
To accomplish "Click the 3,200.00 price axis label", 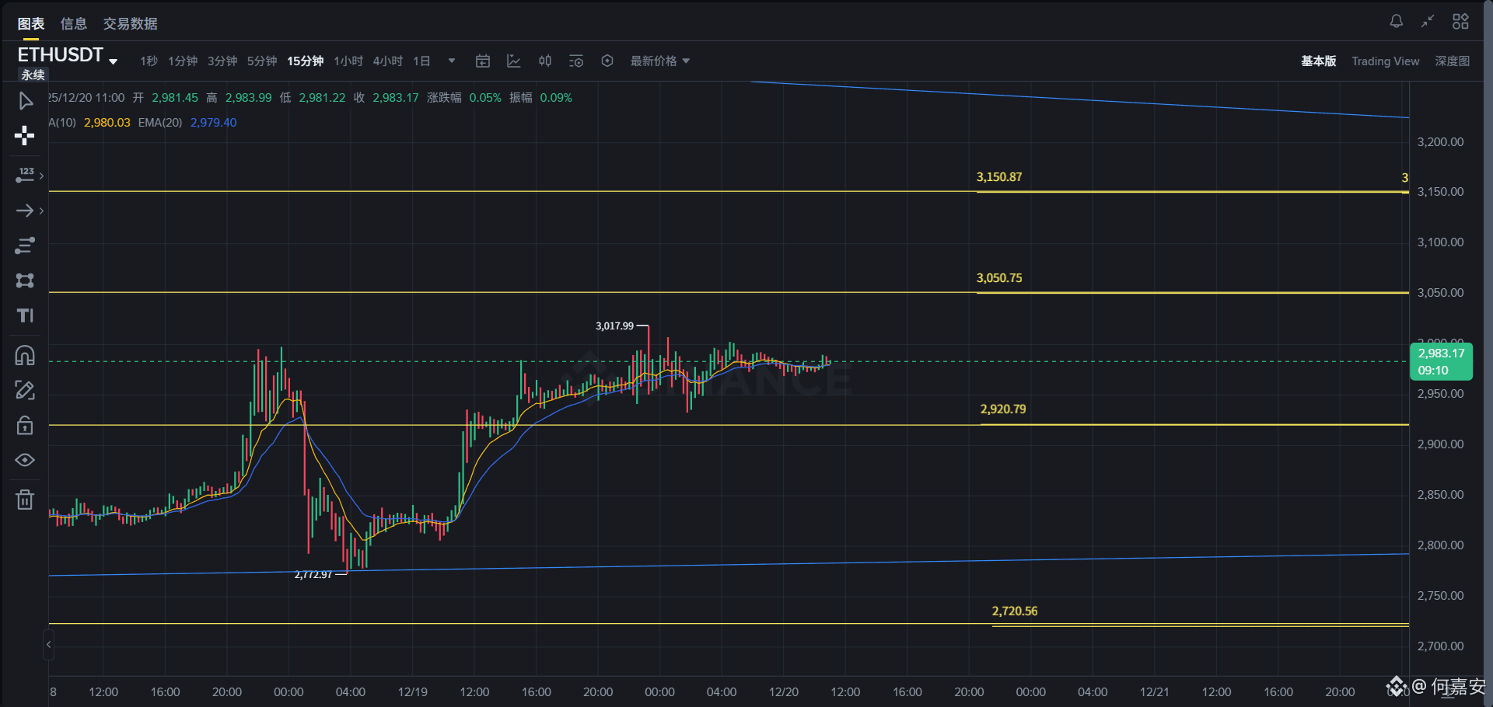I will click(1440, 142).
